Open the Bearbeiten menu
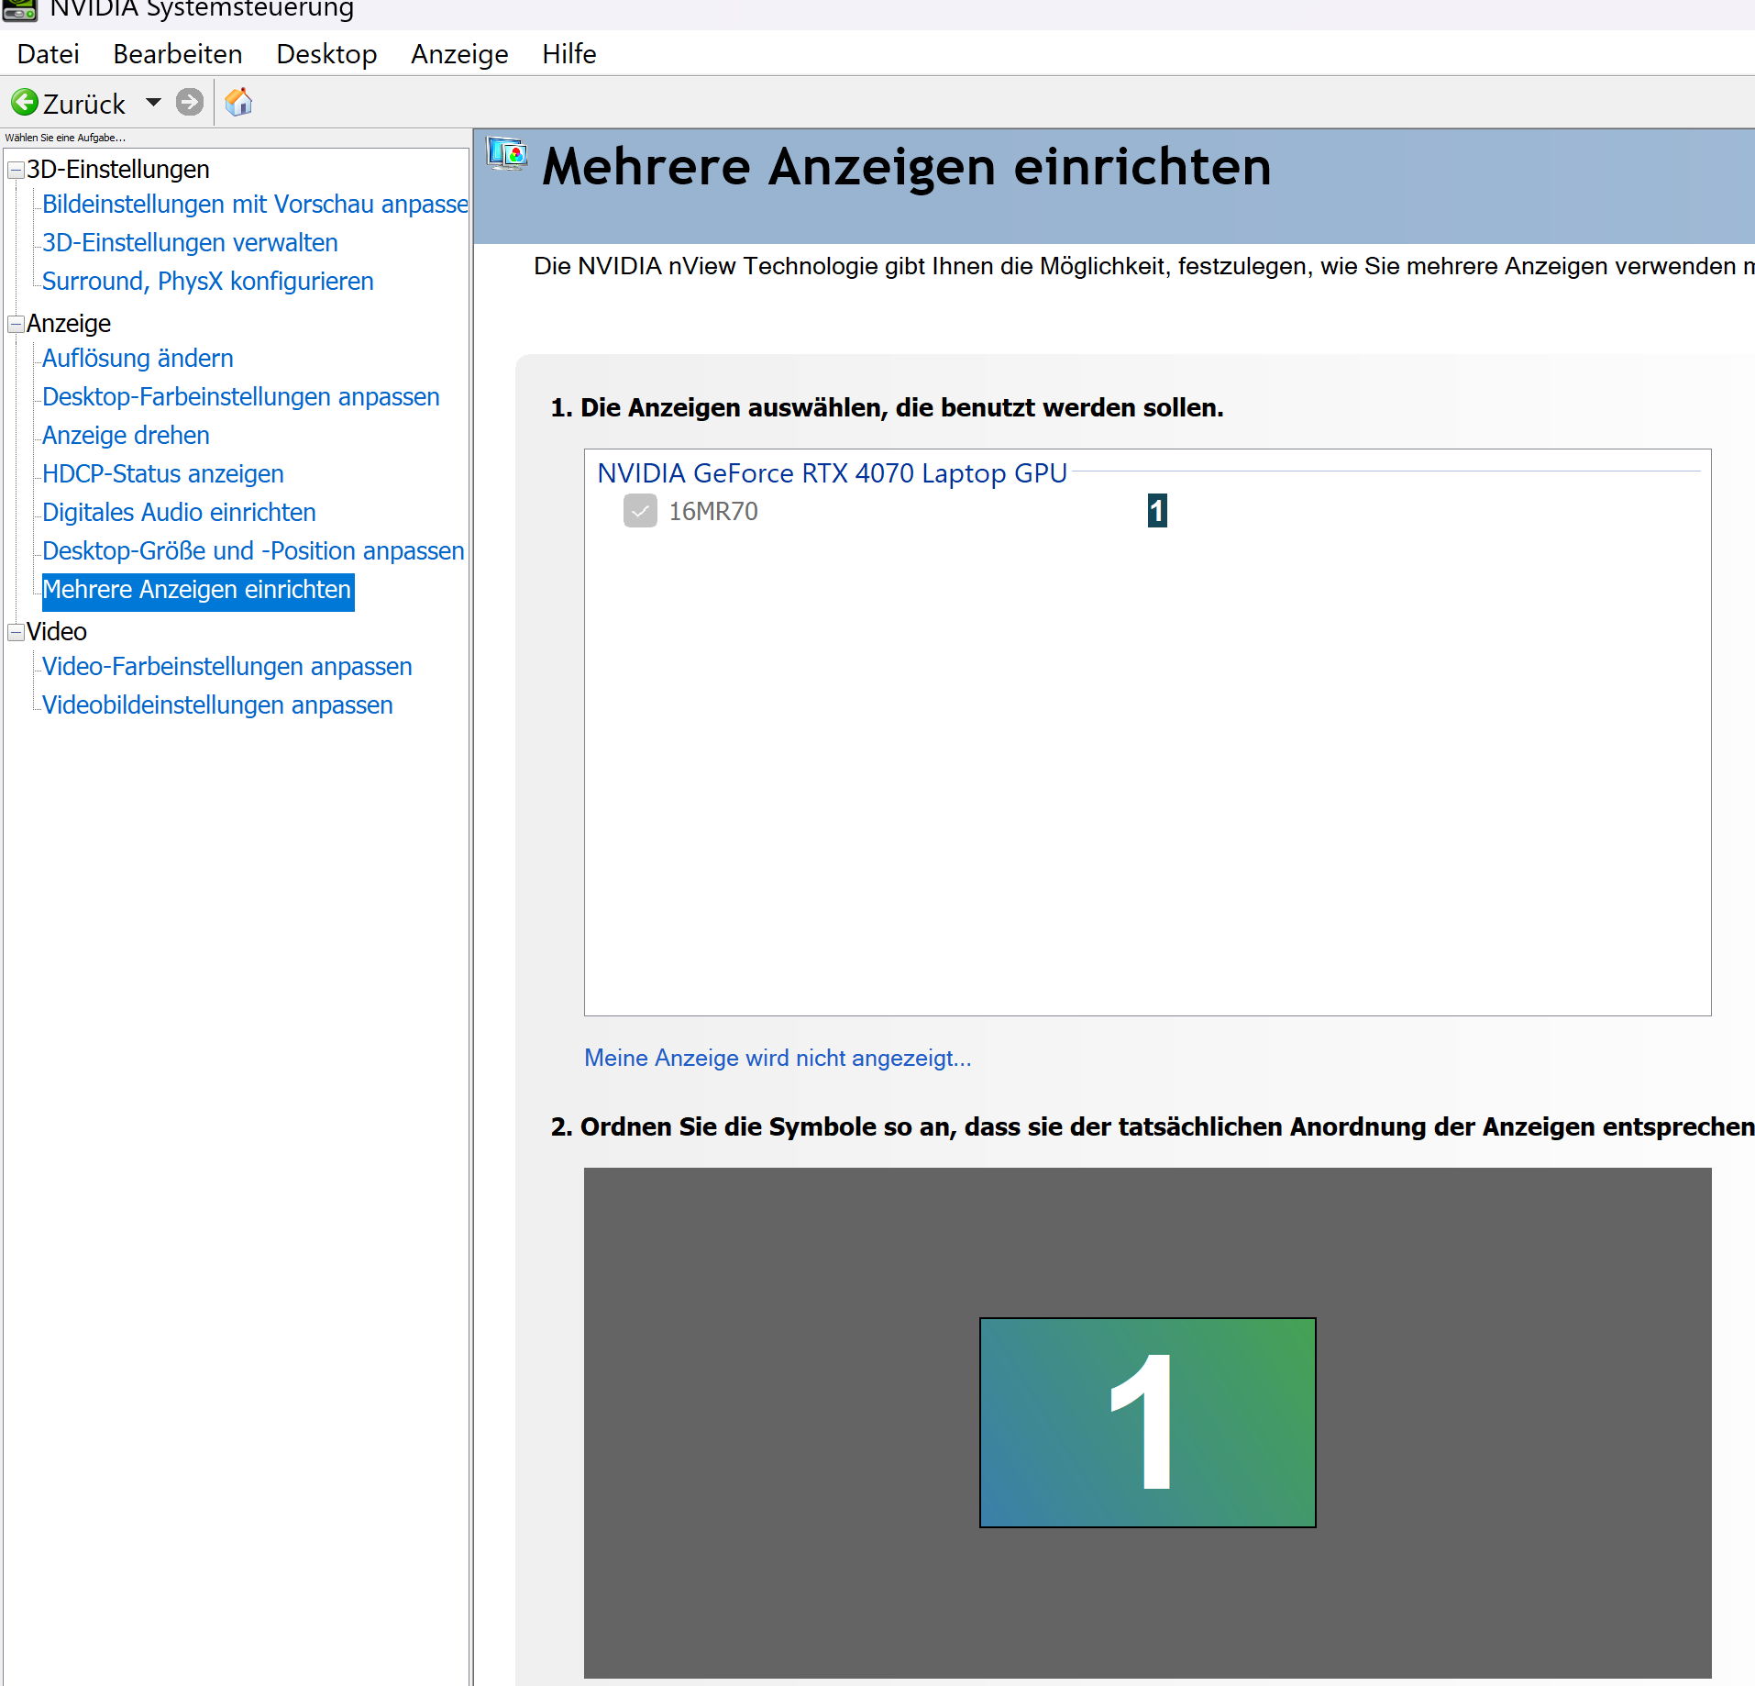1755x1686 pixels. 178,54
